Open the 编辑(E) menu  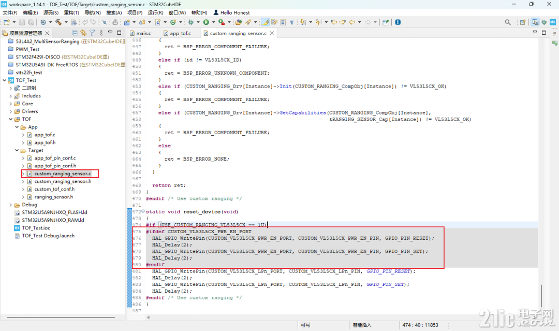[x=31, y=12]
